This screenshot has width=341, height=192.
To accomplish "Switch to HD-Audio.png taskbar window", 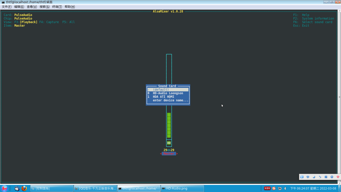I will 182,188.
